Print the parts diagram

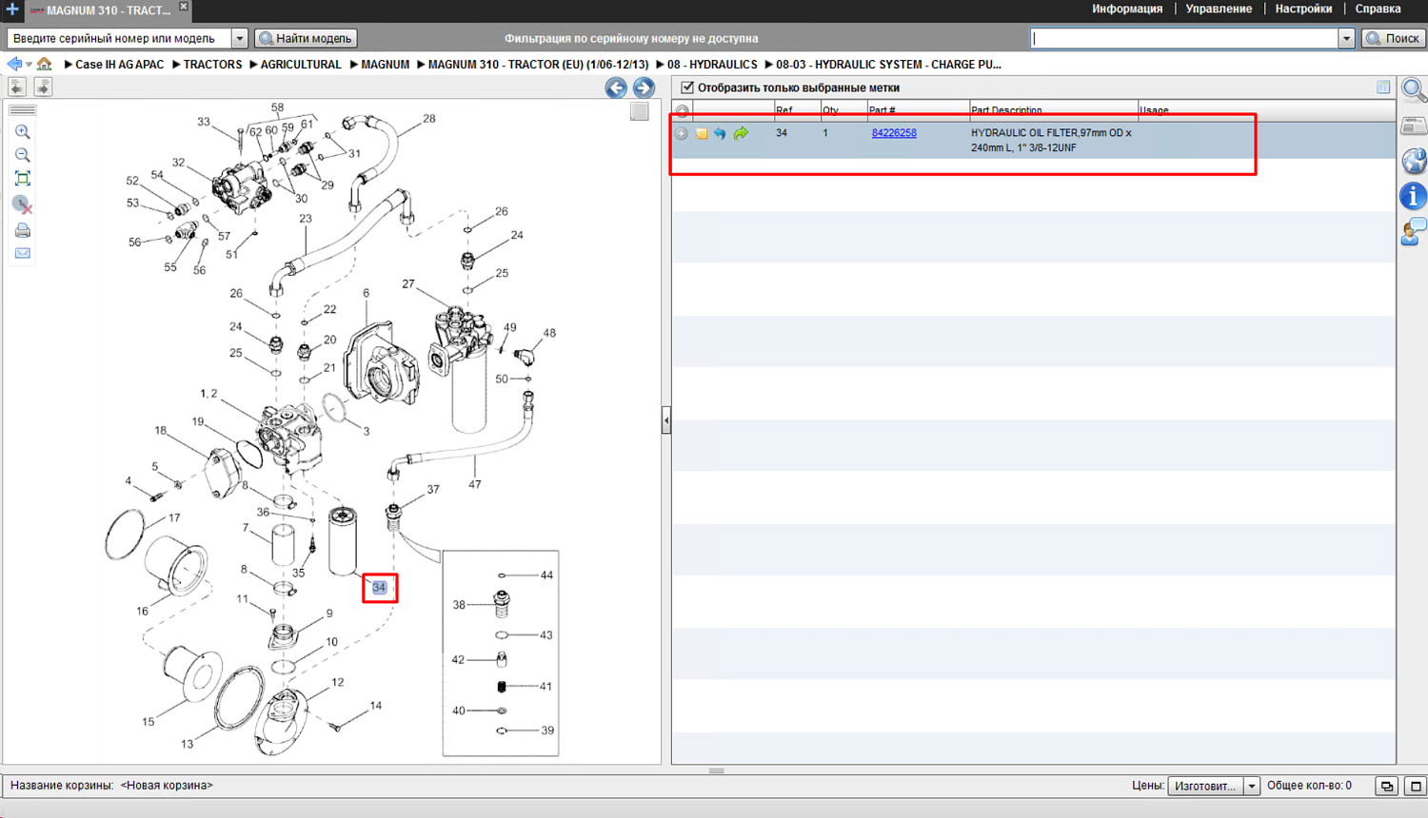coord(23,230)
